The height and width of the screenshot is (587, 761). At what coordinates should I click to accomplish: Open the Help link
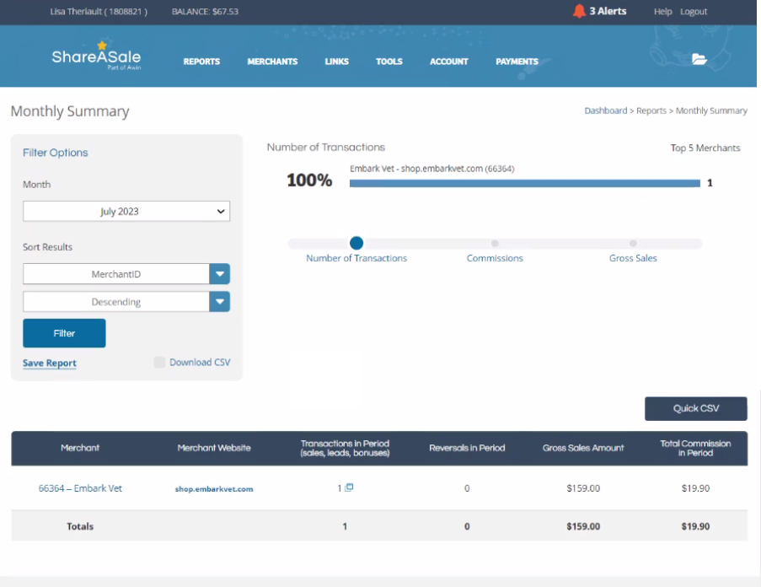(662, 11)
